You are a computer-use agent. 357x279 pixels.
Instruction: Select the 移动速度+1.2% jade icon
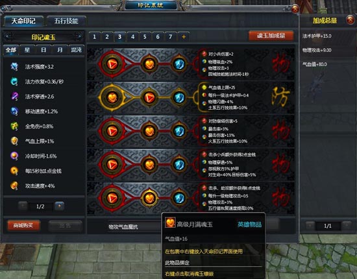click(x=14, y=112)
